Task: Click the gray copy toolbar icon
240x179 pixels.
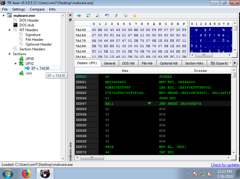Action: [x=126, y=16]
